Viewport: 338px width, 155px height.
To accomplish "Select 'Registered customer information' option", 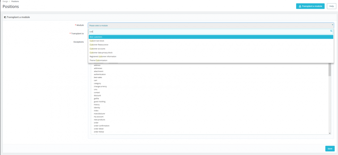I will click(211, 56).
